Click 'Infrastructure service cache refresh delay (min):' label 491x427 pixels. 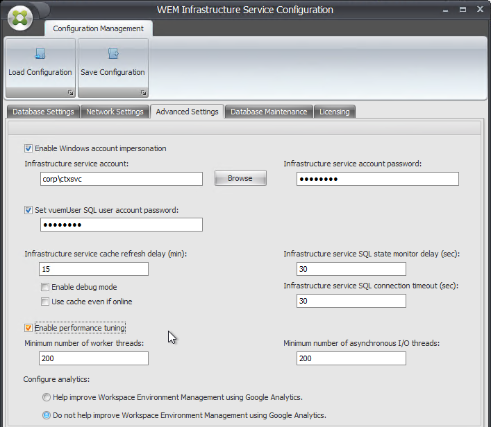pos(106,254)
